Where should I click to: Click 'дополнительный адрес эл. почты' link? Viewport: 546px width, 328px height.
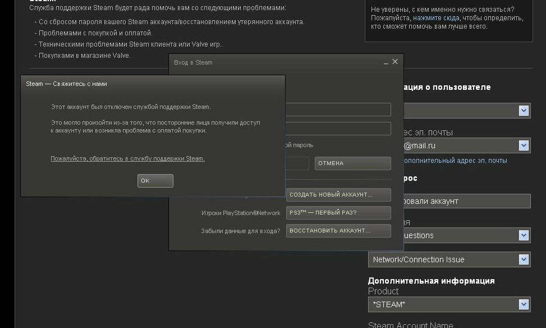pos(455,161)
